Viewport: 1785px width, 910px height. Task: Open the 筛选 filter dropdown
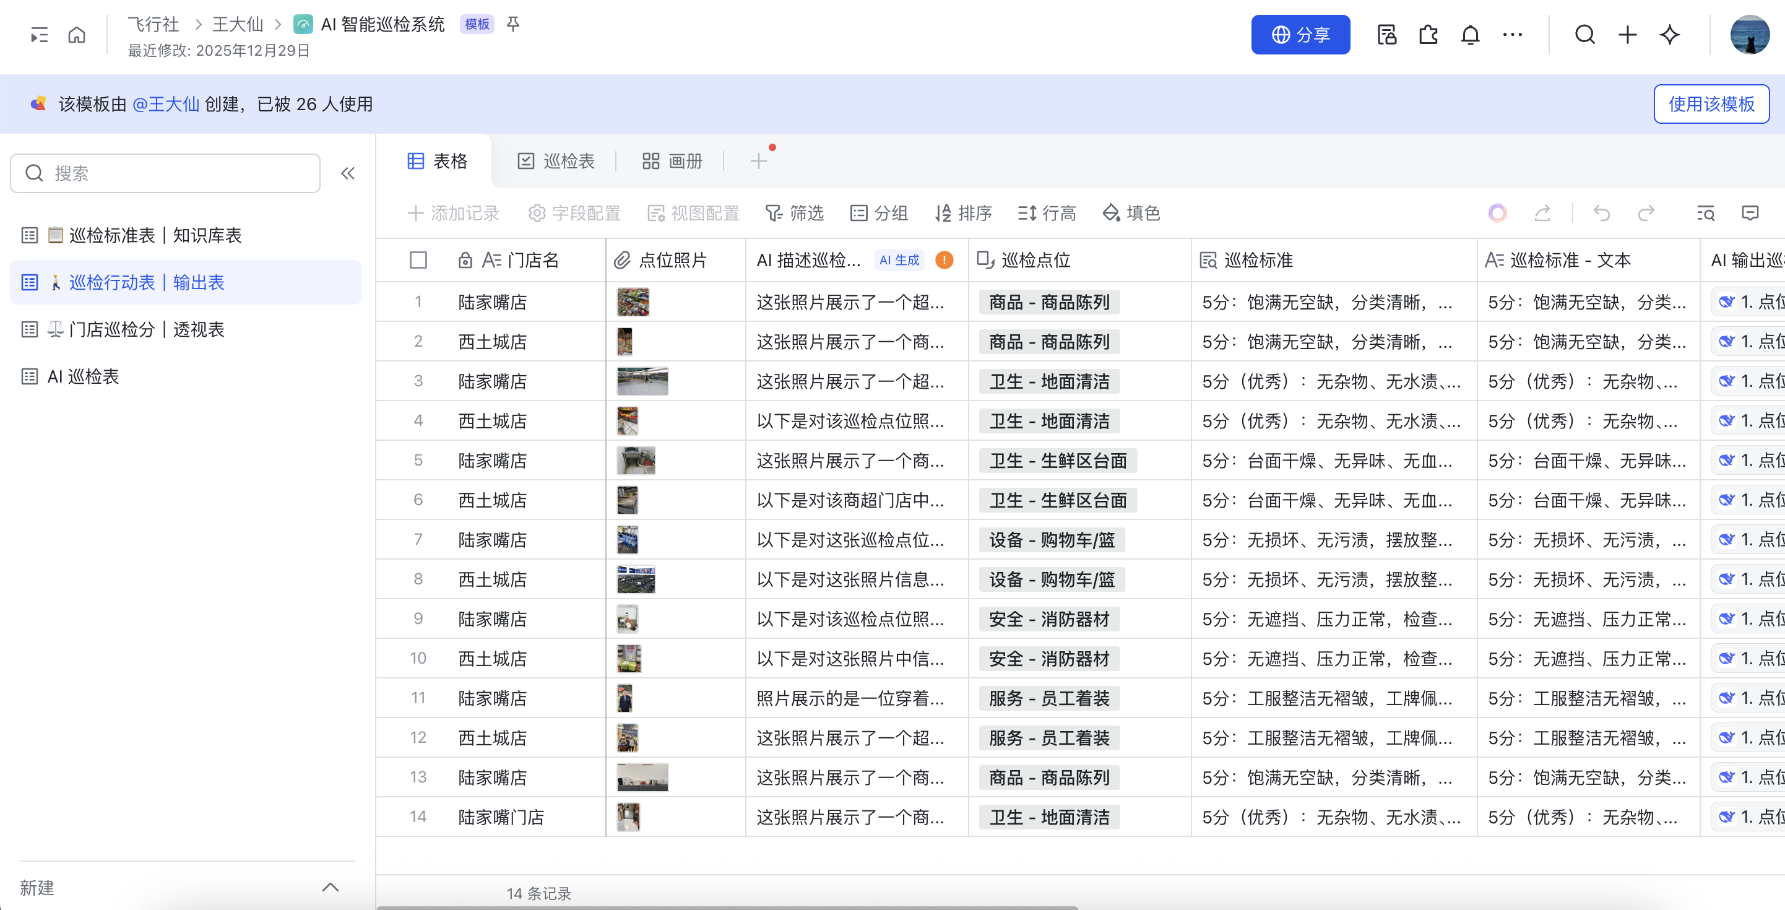coord(794,213)
